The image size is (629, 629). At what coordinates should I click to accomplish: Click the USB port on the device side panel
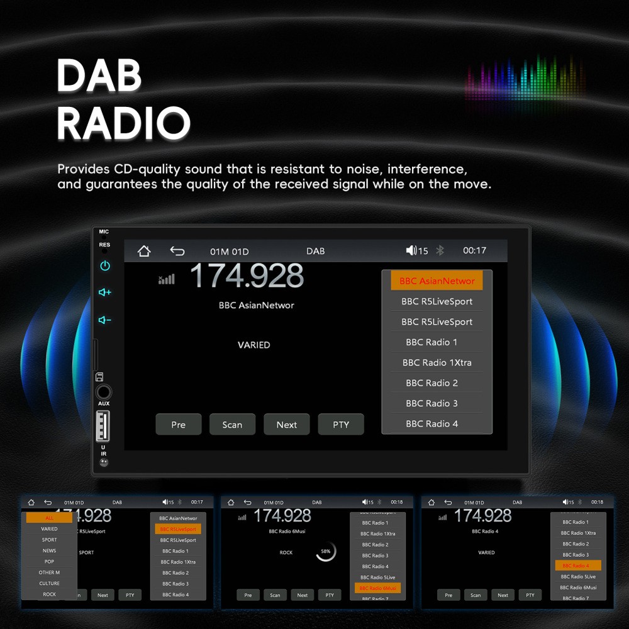(103, 426)
